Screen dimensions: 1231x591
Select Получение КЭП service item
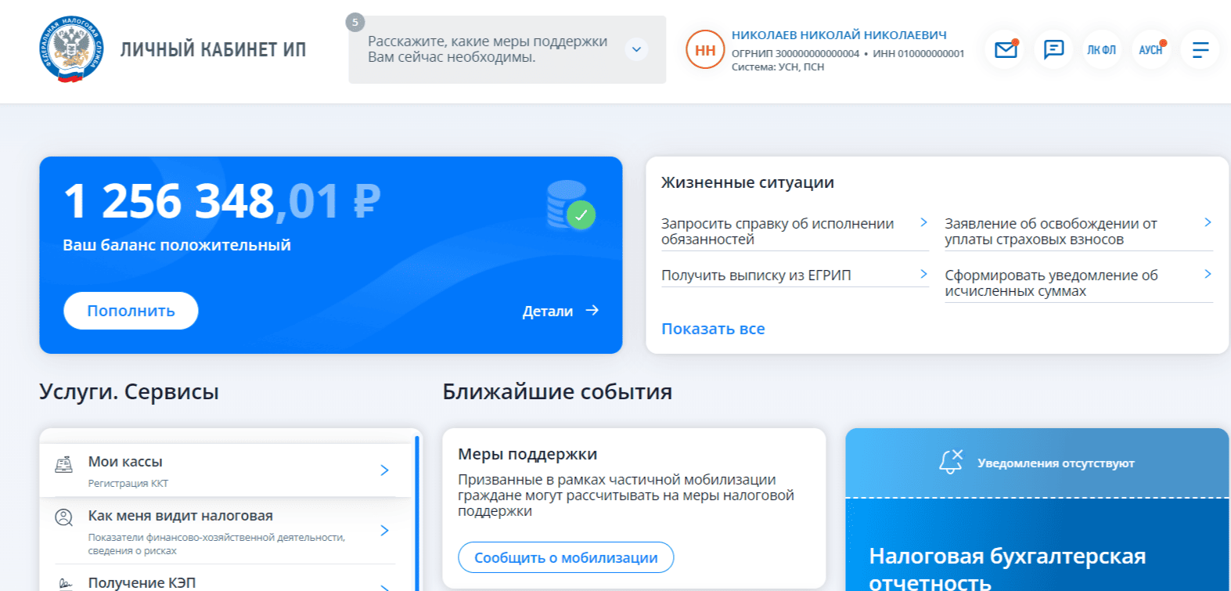click(x=225, y=580)
